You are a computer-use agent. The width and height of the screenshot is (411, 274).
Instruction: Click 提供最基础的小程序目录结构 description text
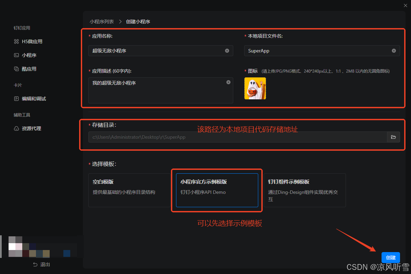pos(124,192)
